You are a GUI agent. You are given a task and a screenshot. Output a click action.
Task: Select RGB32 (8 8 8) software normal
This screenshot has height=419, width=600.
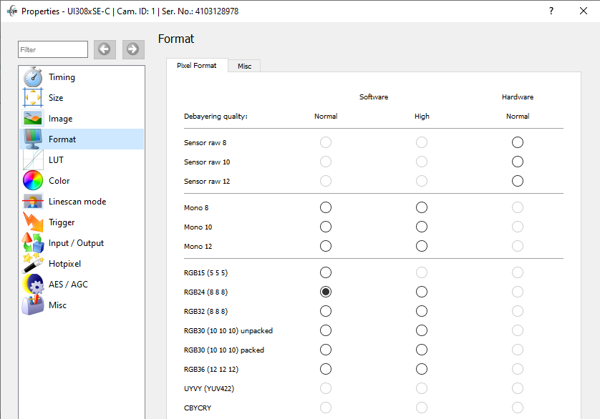tap(326, 311)
